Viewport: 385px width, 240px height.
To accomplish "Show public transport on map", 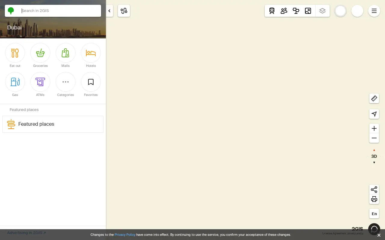I will (x=272, y=11).
